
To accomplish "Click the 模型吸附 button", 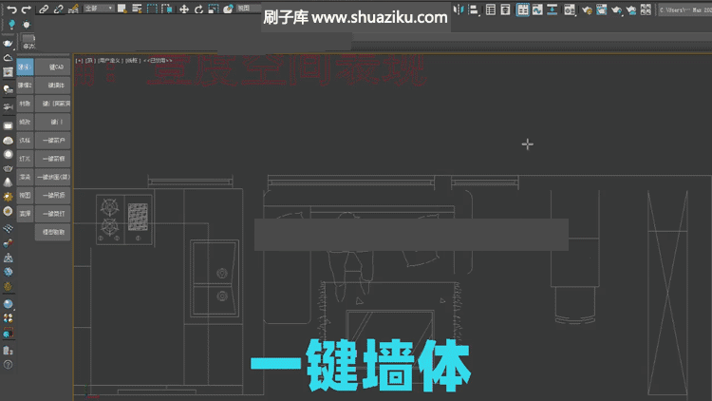I will (54, 232).
